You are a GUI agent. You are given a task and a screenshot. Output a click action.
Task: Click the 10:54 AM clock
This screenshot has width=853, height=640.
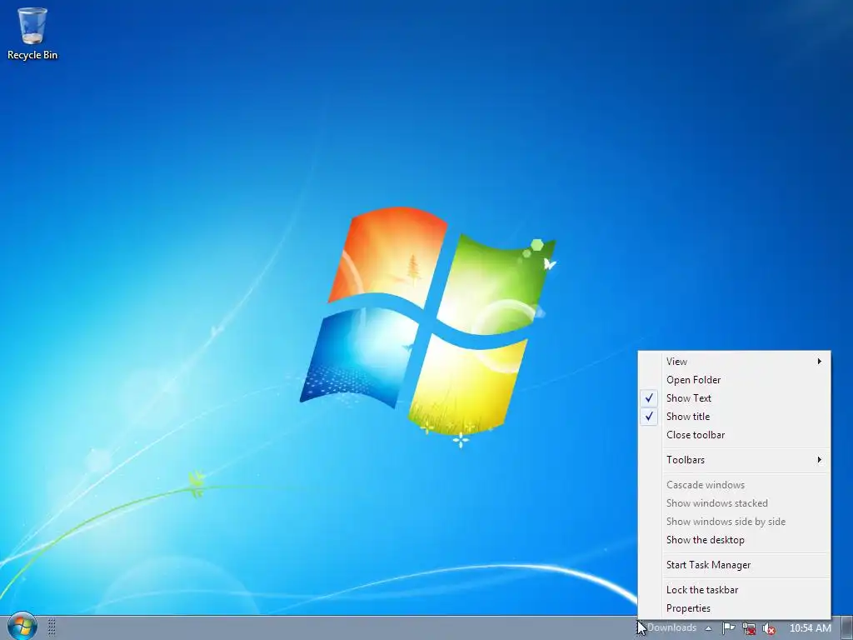click(x=810, y=628)
